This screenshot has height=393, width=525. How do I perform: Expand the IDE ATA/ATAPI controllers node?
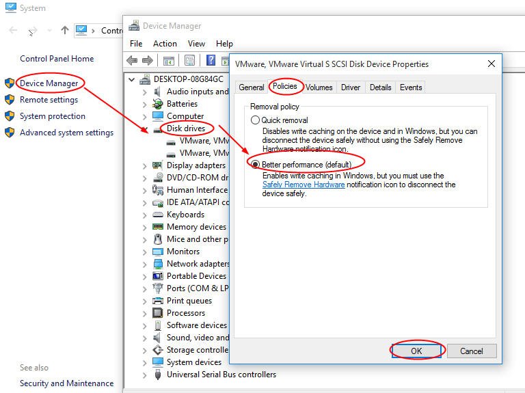click(x=145, y=202)
